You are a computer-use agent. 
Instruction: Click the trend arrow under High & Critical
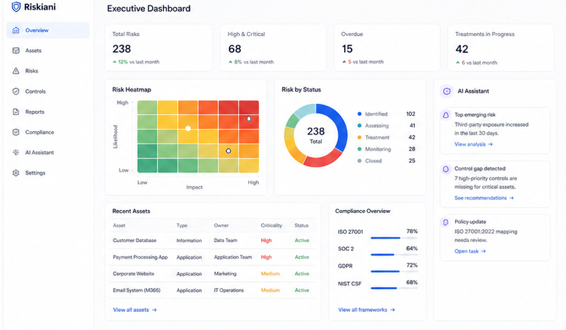pyautogui.click(x=230, y=62)
